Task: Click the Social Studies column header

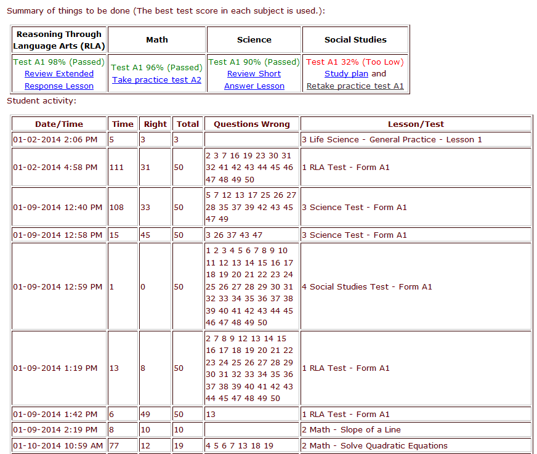Action: (355, 40)
